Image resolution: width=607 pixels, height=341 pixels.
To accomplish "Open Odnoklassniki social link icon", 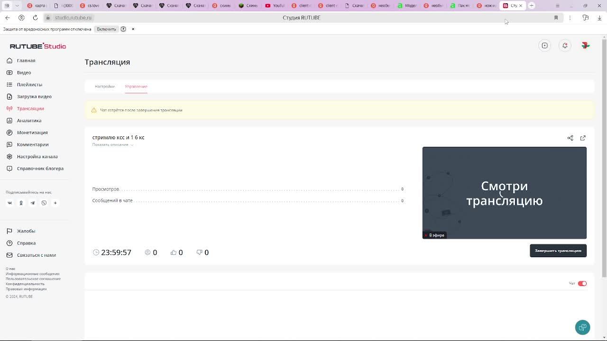I will pyautogui.click(x=21, y=203).
